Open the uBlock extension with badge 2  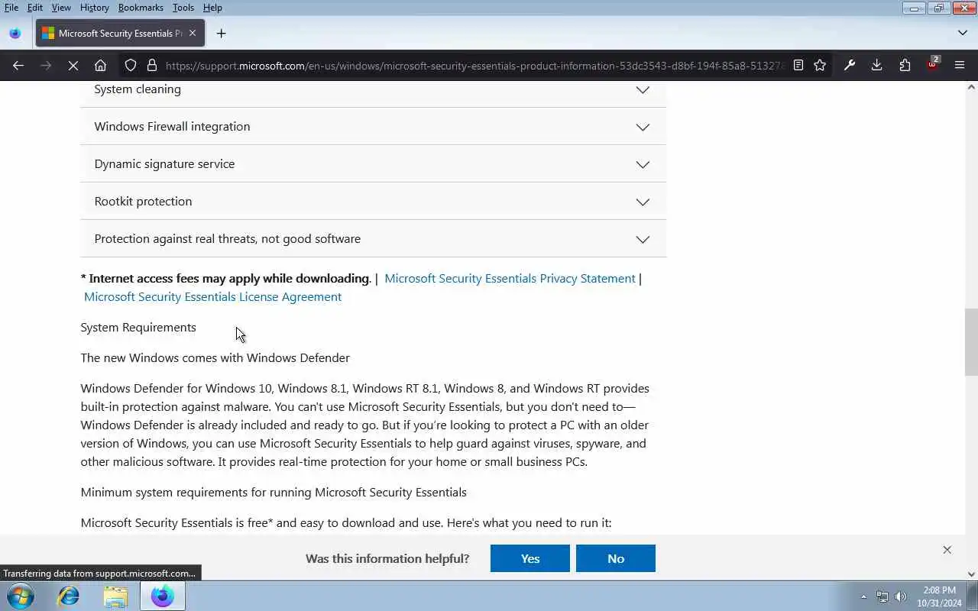pyautogui.click(x=932, y=64)
